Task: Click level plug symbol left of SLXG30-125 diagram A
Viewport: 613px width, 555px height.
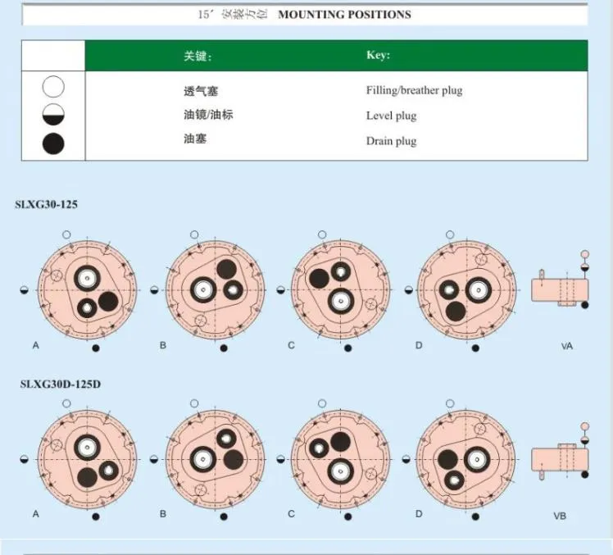Action: (x=25, y=290)
